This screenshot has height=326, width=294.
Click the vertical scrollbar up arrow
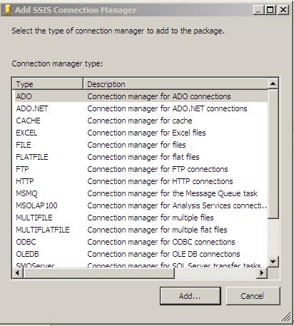click(x=273, y=83)
